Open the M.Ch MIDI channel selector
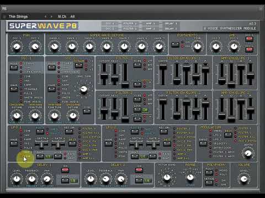 [x=62, y=16]
